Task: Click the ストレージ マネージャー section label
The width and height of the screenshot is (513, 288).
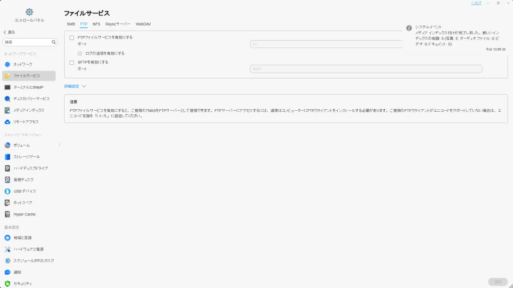Action: point(23,135)
